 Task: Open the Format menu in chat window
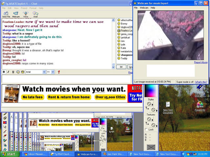(x=33, y=8)
